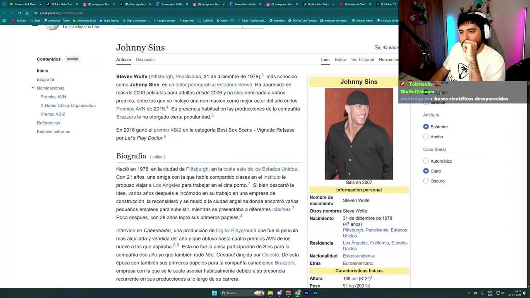530x298 pixels.
Task: Open Adobe Premiere Pro from the taskbar
Action: coord(307,293)
